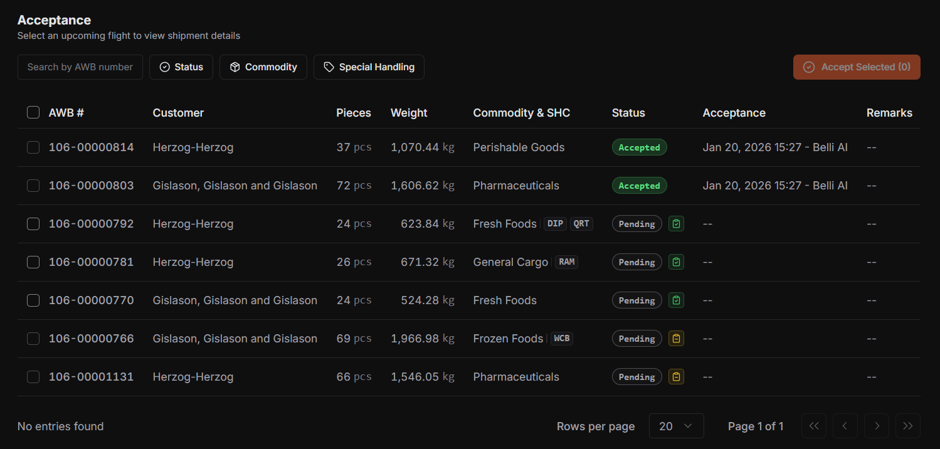Open the checklist icon on AWB 106-00001131 row
Screen dimensions: 940x449
676,376
